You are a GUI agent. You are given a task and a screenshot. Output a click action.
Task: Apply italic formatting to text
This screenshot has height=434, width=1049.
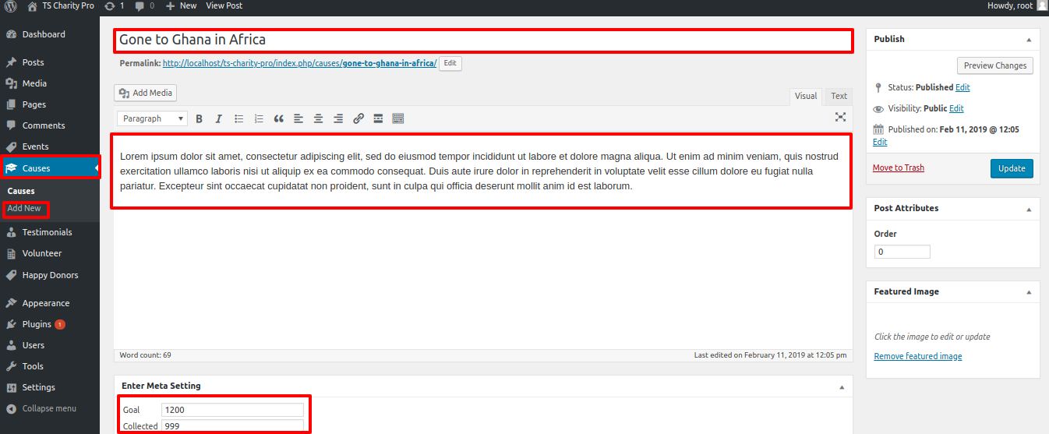click(219, 118)
